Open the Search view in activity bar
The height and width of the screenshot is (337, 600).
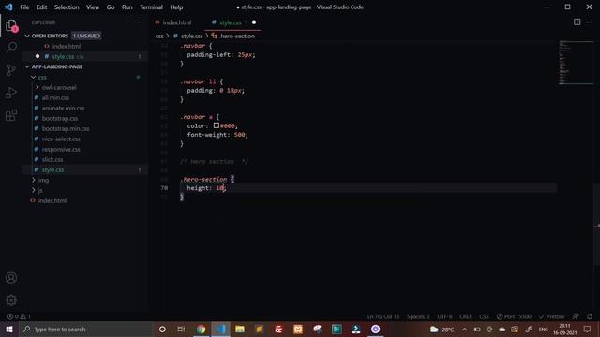[11, 48]
